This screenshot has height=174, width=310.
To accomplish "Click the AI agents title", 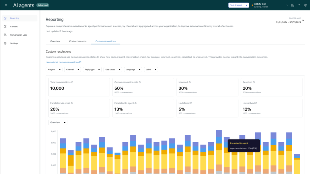I will pos(24,5).
